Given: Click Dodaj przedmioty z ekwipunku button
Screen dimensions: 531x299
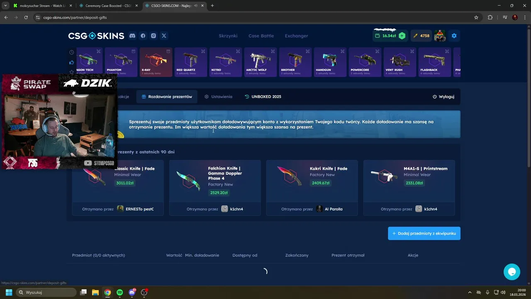Looking at the screenshot, I should (x=424, y=233).
